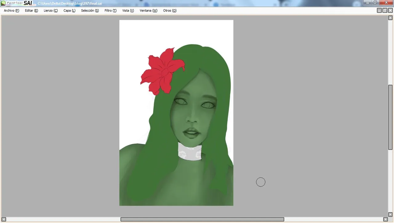Click the horizontal scrollbar left arrow
This screenshot has height=223, width=394.
click(4, 219)
